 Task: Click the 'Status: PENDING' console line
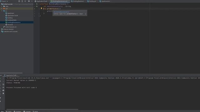tap(13, 83)
